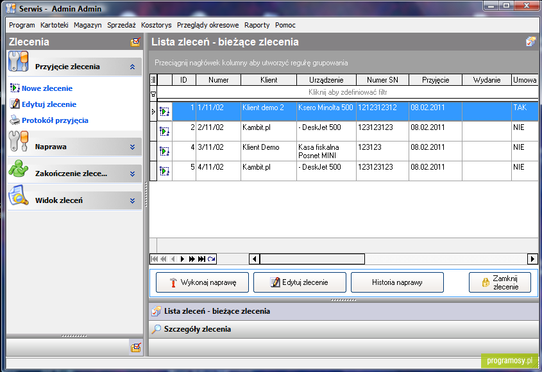
Task: Open the Kartoteki menu
Action: pos(55,25)
